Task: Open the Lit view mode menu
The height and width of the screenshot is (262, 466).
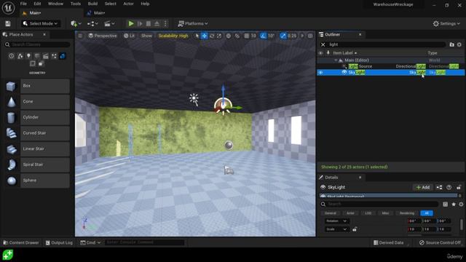Action: click(x=130, y=36)
